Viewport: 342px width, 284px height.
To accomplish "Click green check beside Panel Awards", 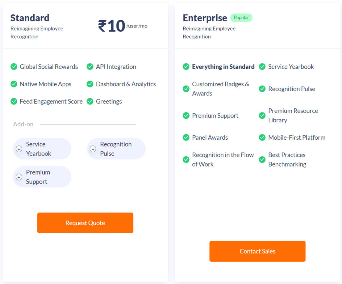I will 186,138.
